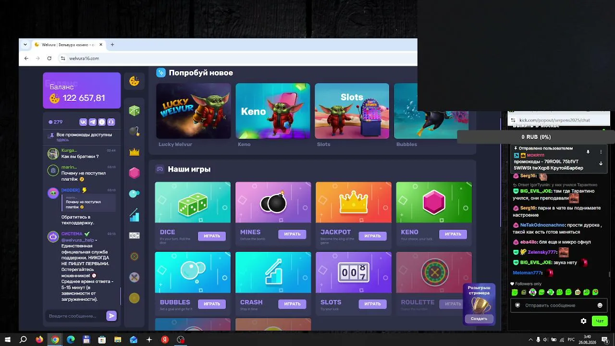
Task: Open Windows Start menu
Action: 8,340
